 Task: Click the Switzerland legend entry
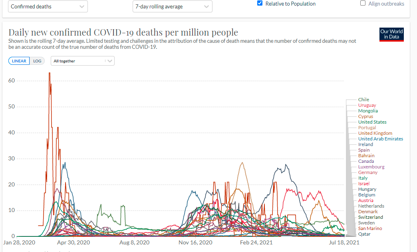tap(371, 217)
